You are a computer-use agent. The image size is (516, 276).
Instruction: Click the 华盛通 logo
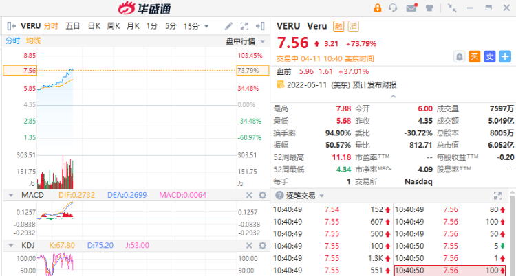tap(144, 8)
